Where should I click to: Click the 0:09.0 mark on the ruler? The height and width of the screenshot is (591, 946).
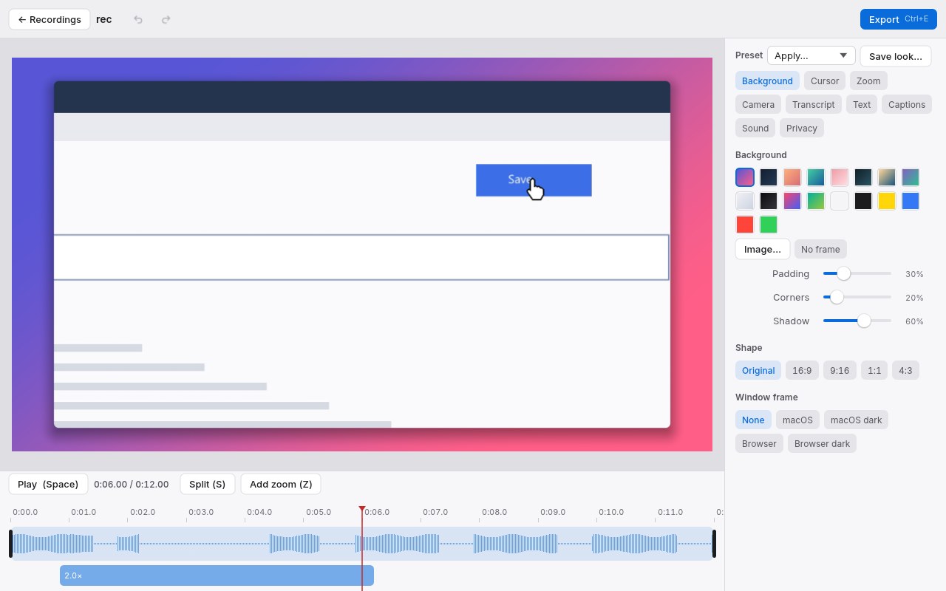pos(552,512)
